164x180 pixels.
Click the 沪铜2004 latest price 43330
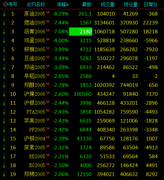pyautogui.click(x=84, y=139)
